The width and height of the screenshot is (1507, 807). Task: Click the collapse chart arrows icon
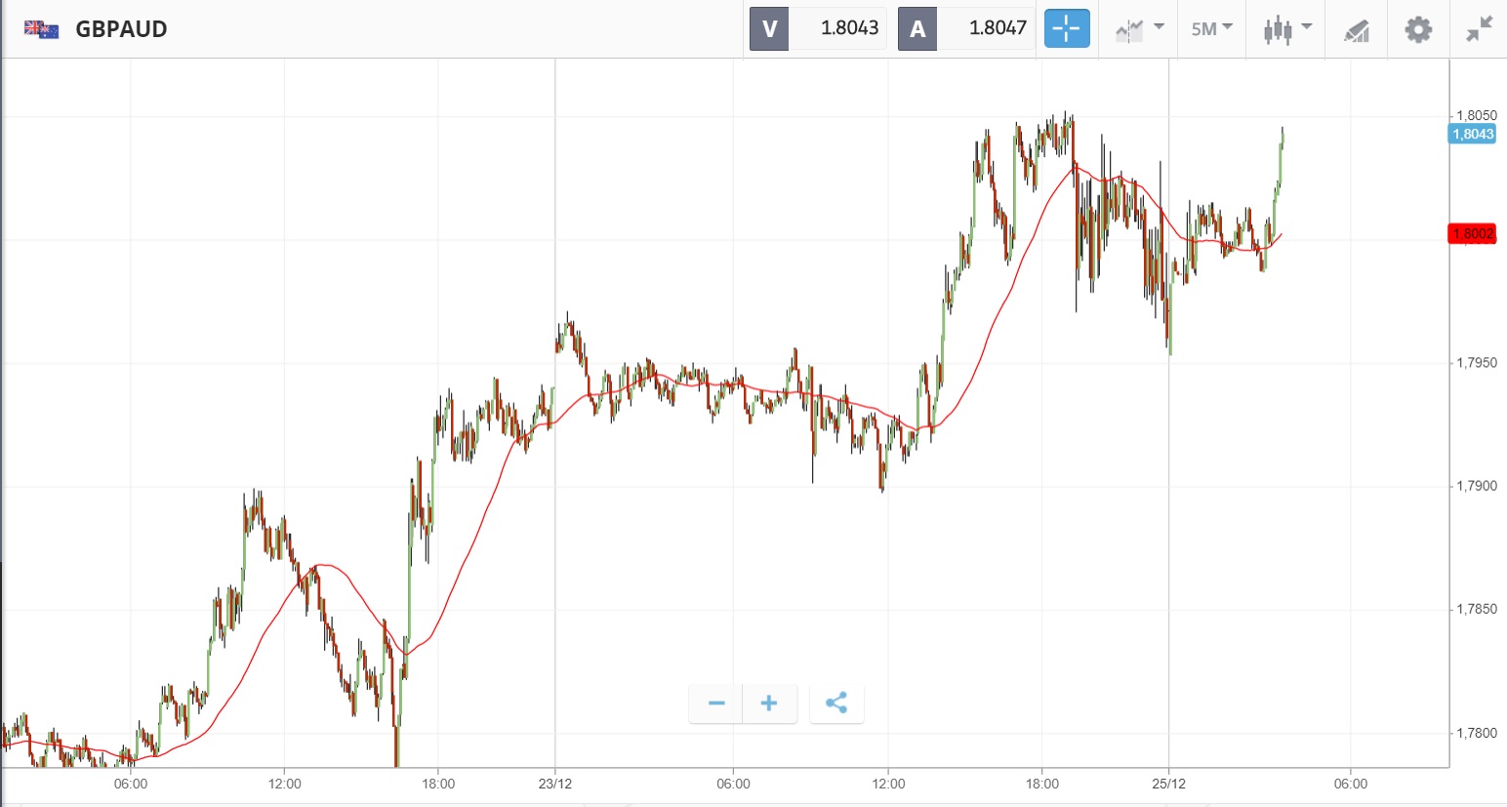point(1479,29)
